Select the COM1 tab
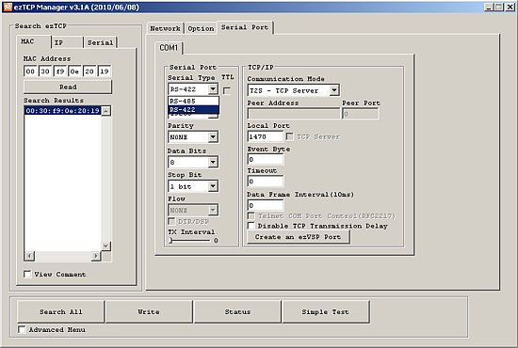Image resolution: width=518 pixels, height=348 pixels. [x=169, y=48]
